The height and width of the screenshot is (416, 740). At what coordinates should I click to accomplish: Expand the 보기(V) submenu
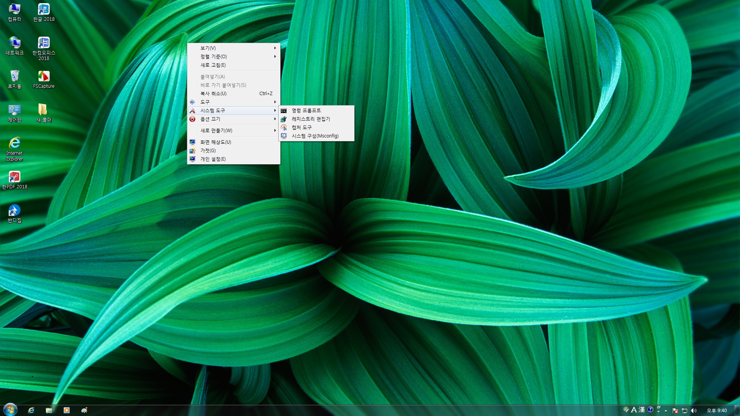pyautogui.click(x=234, y=48)
